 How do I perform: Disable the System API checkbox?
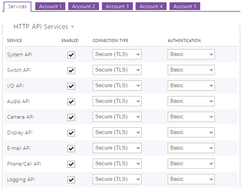coord(71,55)
